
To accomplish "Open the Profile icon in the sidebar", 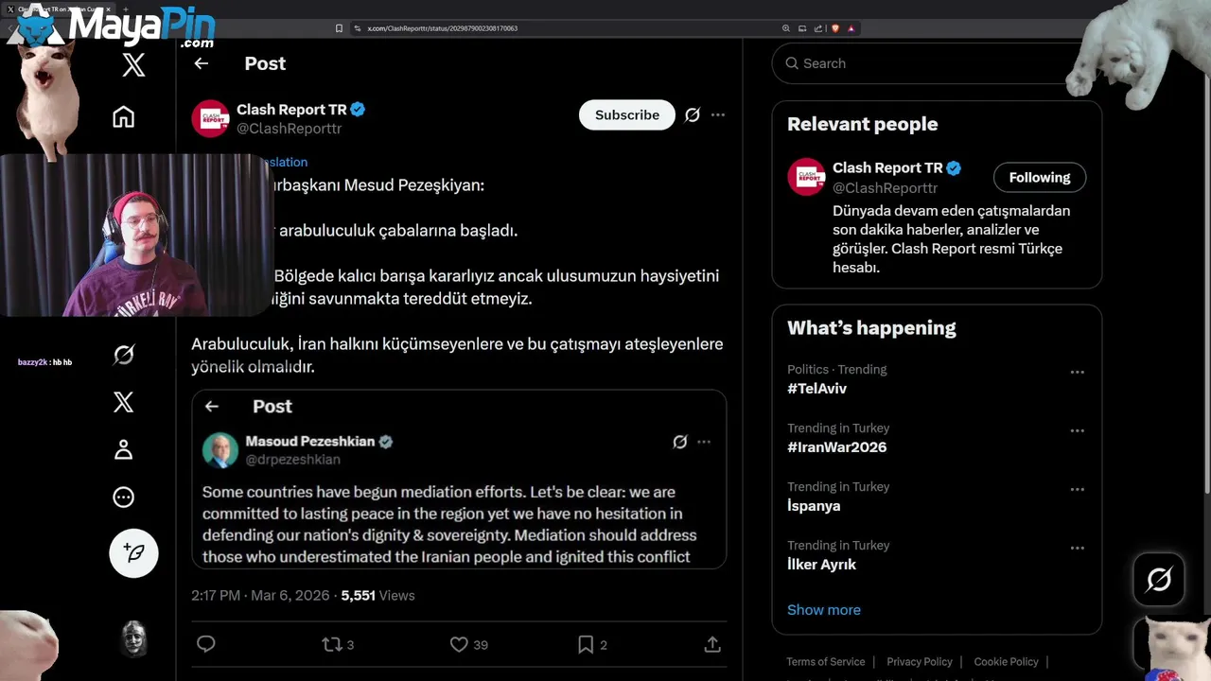I will point(124,450).
